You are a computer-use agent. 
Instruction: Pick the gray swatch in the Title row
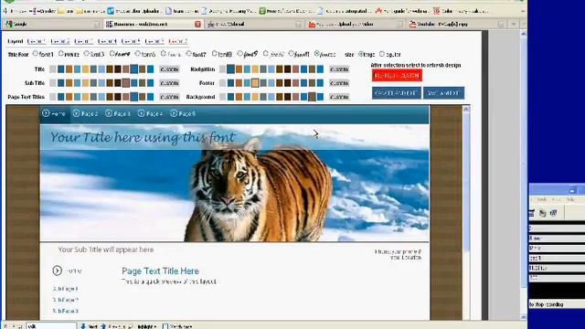click(x=53, y=69)
